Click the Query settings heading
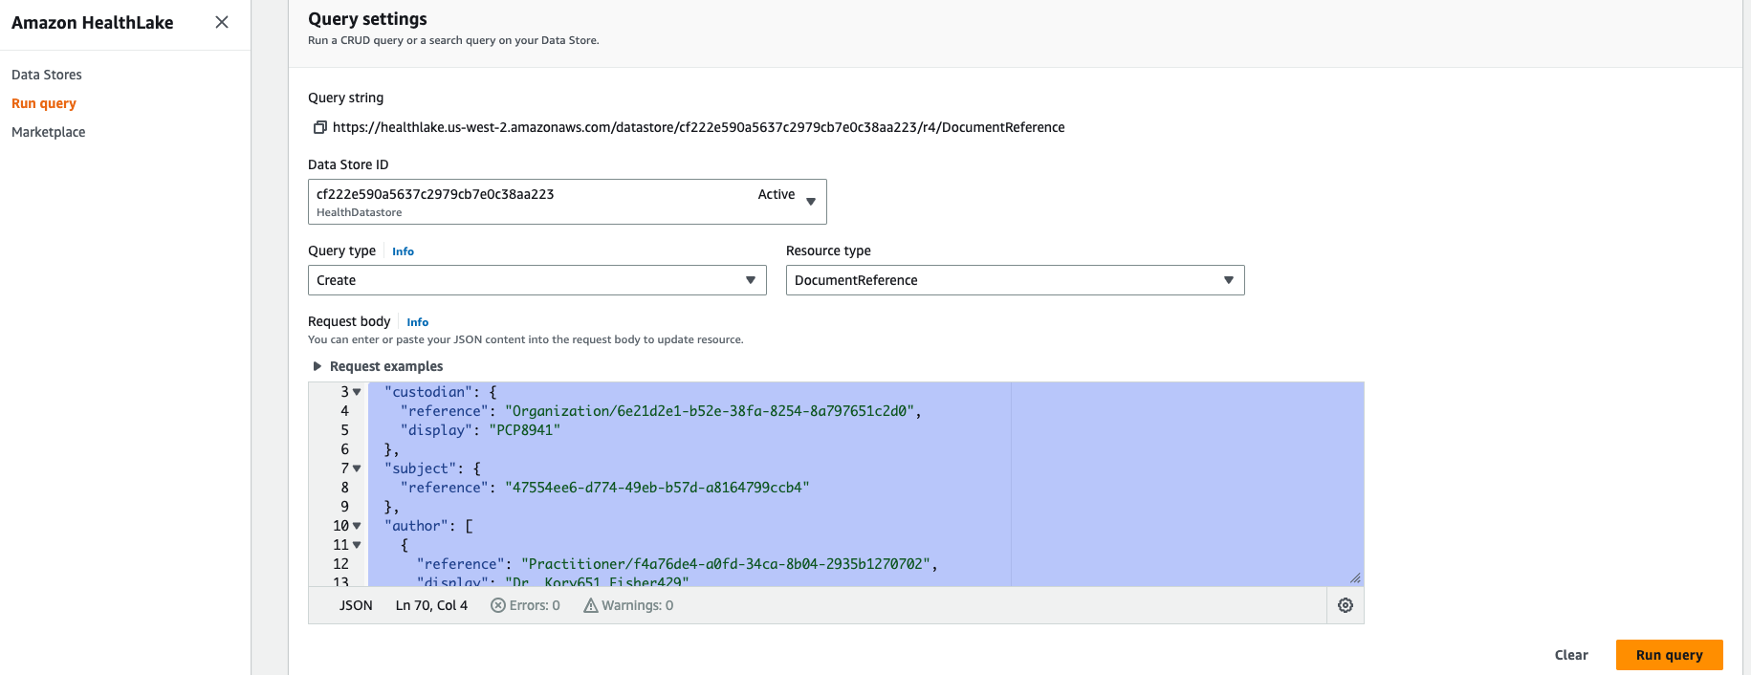Image resolution: width=1751 pixels, height=675 pixels. (x=367, y=19)
